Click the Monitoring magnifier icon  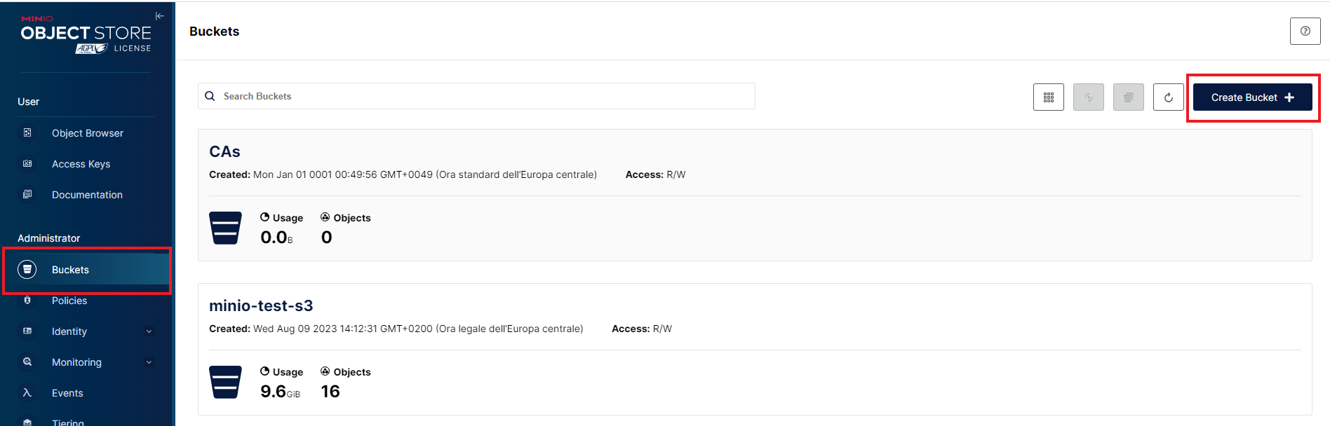27,362
